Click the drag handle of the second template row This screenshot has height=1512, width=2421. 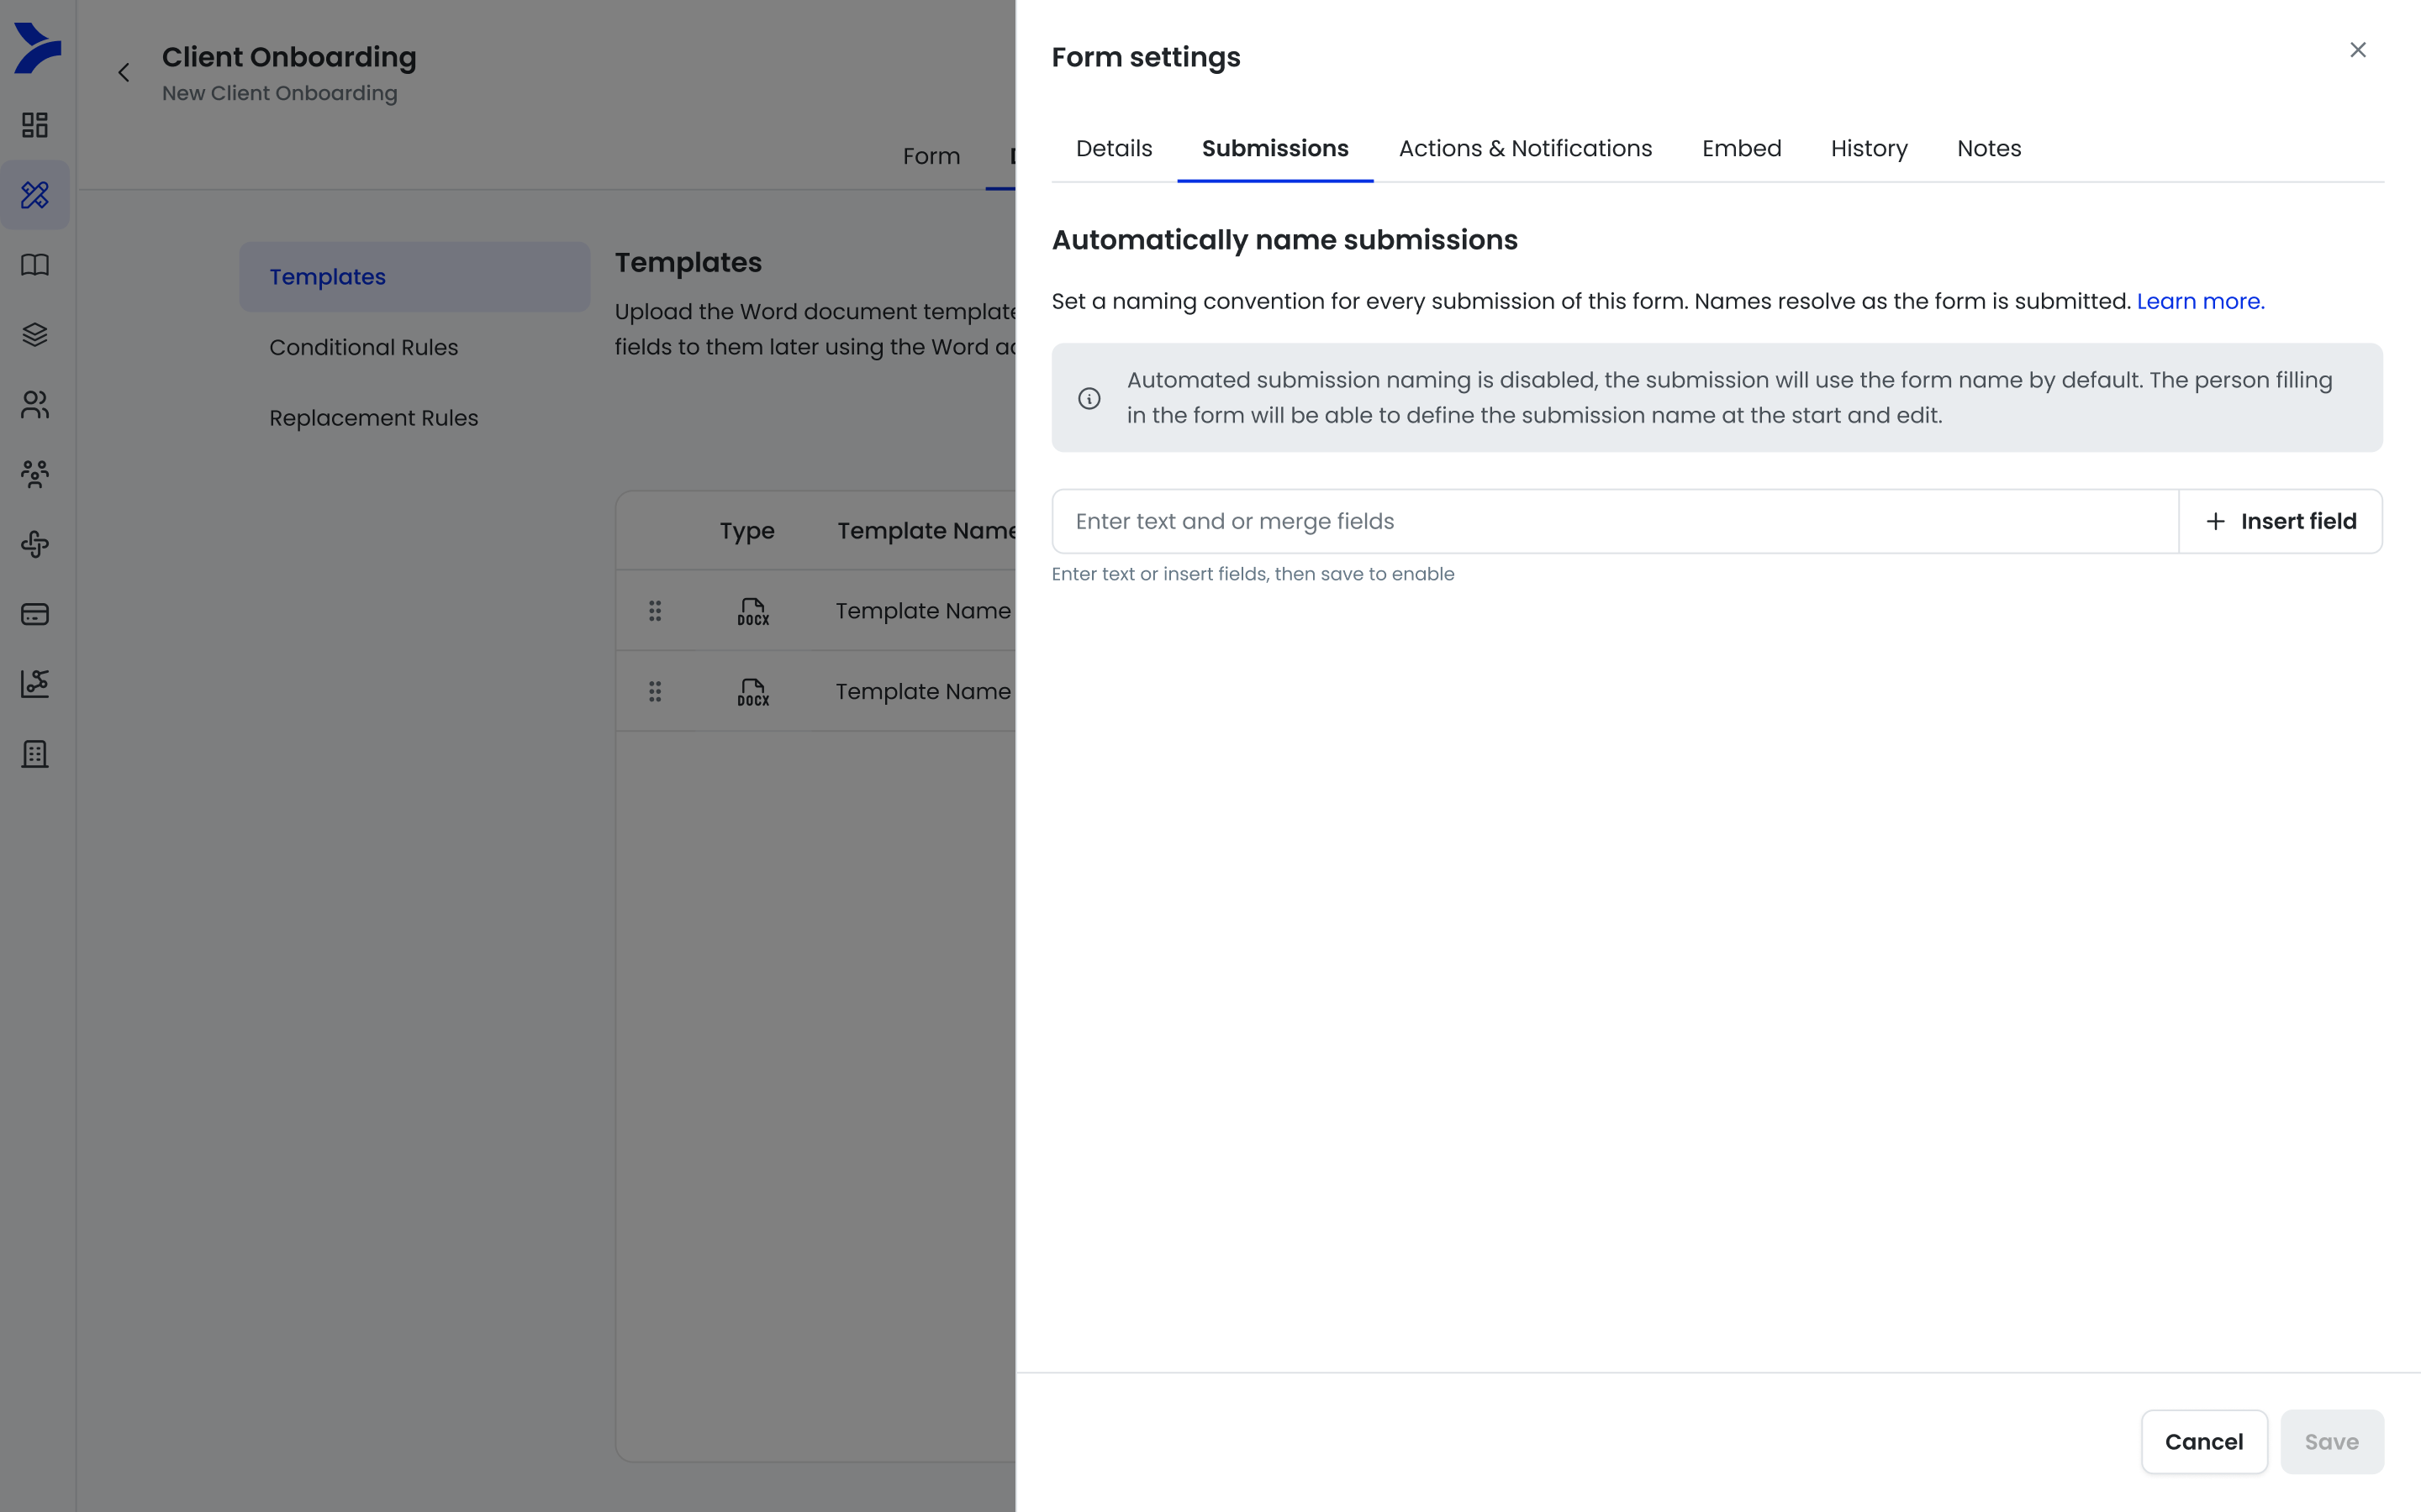point(656,691)
